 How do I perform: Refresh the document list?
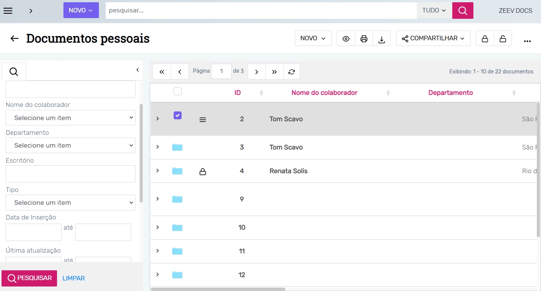(x=291, y=72)
